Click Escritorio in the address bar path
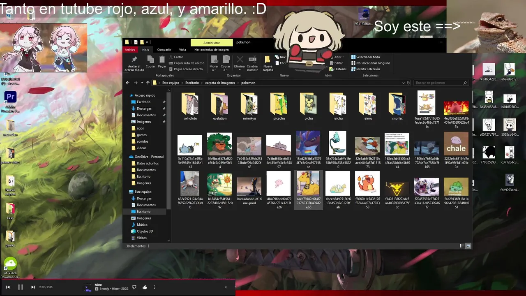 [192, 83]
